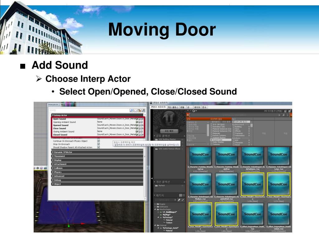This screenshot has height=239, width=319.
Task: Expand the Advanced section
Action: [x=53, y=176]
